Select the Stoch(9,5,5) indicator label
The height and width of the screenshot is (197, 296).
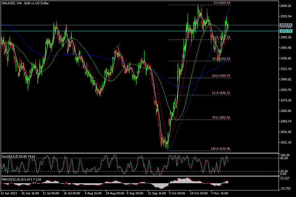pyautogui.click(x=18, y=156)
